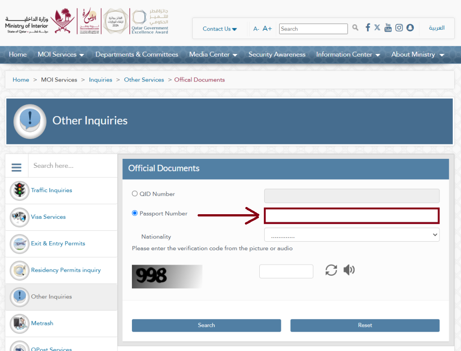This screenshot has height=351, width=461.
Task: Open the Nationality dropdown
Action: [352, 235]
